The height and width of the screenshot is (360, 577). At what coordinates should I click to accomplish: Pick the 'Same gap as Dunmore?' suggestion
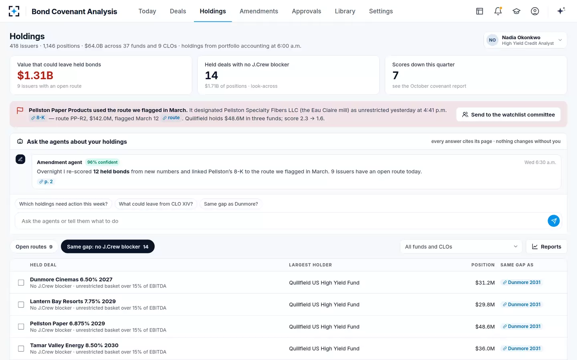(x=231, y=204)
